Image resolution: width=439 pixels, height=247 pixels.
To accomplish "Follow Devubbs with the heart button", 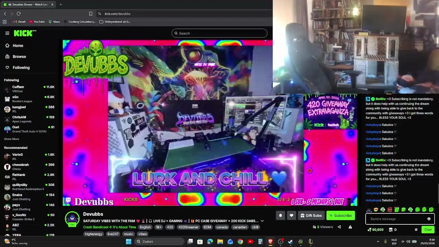I will point(292,215).
